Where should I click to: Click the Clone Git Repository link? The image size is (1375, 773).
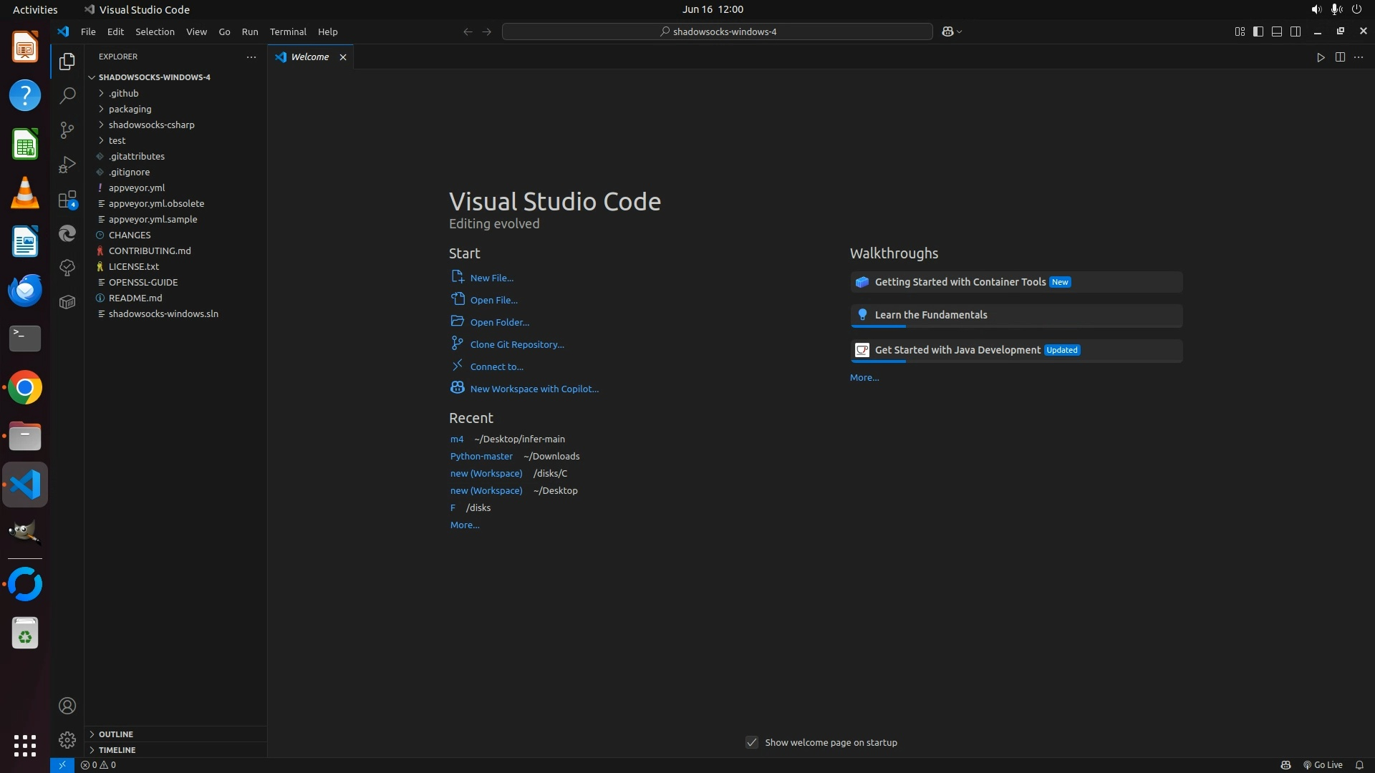tap(517, 344)
